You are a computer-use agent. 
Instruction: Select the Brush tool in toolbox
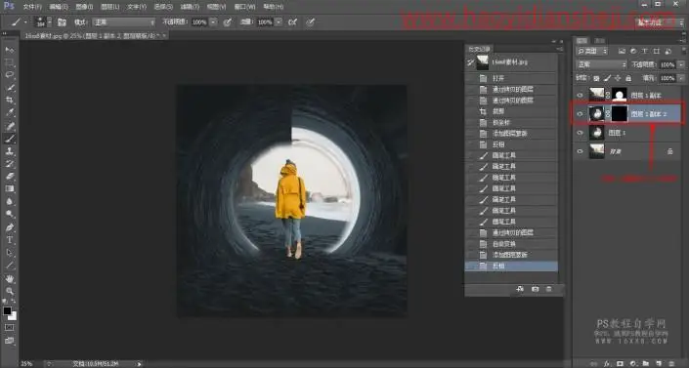10,139
